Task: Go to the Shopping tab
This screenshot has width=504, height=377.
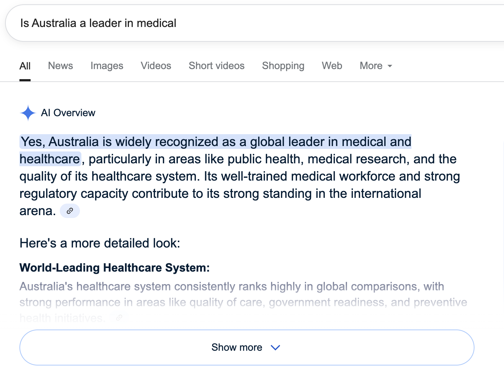Action: pyautogui.click(x=283, y=66)
